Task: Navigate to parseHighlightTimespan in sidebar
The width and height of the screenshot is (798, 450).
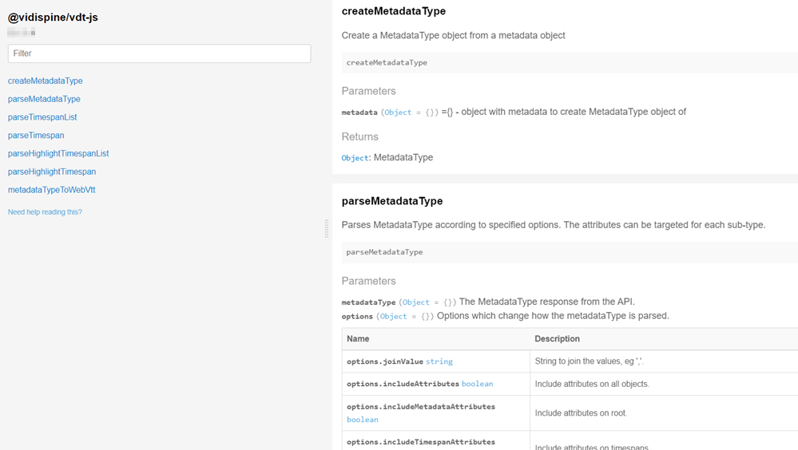Action: 52,172
